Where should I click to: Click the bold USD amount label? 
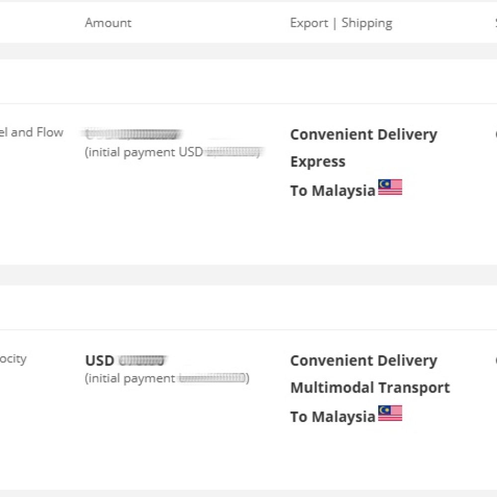(99, 360)
